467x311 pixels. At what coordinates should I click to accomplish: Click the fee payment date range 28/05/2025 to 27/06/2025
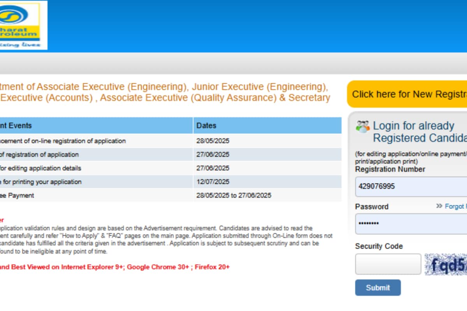(x=234, y=195)
